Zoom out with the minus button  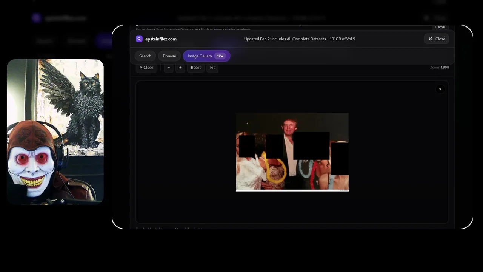point(169,68)
